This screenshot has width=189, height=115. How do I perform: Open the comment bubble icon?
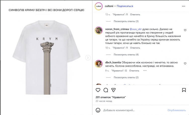click(106, 90)
